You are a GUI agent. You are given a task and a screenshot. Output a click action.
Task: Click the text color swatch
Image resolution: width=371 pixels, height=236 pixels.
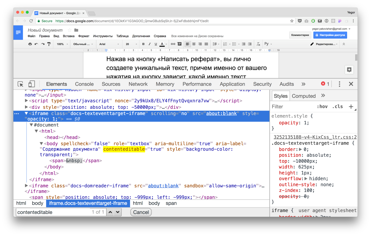162,44
